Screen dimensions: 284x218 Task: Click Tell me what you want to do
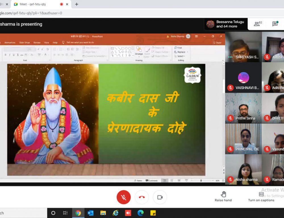[x=78, y=42]
